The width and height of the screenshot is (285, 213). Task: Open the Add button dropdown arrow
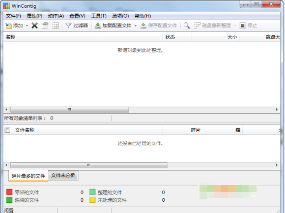(27, 25)
